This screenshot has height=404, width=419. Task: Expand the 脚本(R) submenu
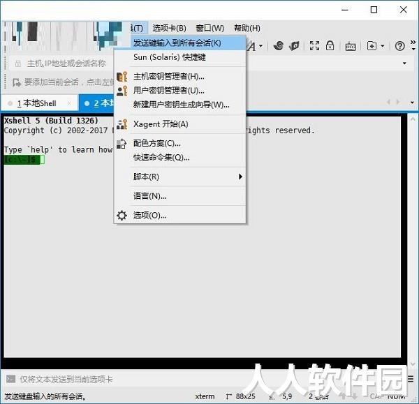180,177
